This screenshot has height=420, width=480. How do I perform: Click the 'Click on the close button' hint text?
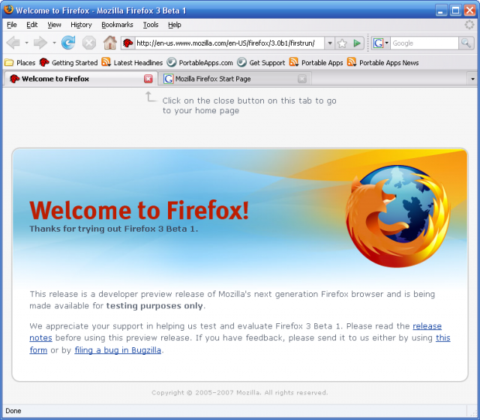point(249,106)
